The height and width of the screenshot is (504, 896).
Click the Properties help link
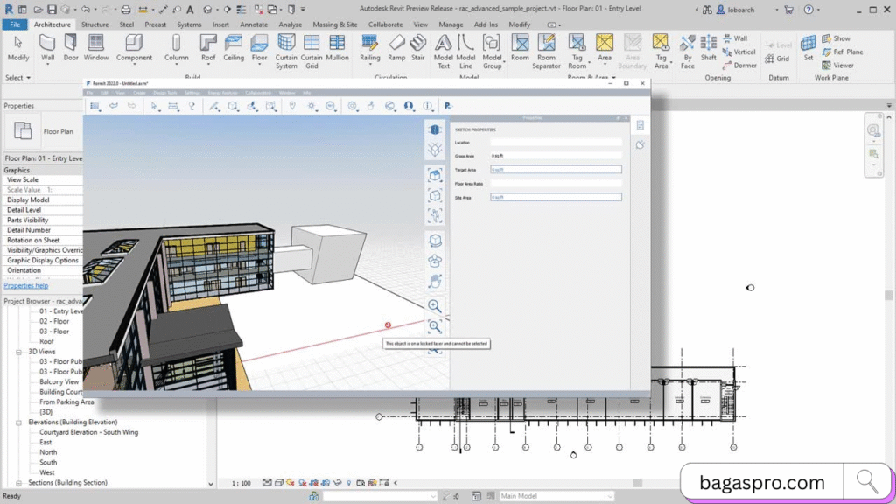point(26,285)
